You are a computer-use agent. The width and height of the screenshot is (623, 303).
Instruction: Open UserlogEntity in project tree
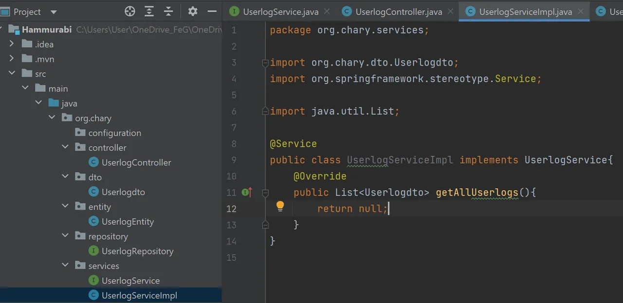click(x=128, y=221)
